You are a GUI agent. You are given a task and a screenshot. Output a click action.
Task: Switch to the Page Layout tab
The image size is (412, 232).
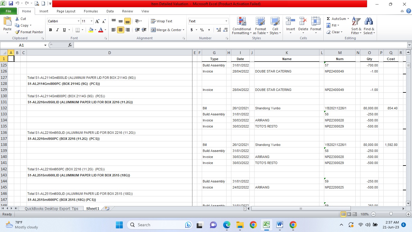[66, 11]
